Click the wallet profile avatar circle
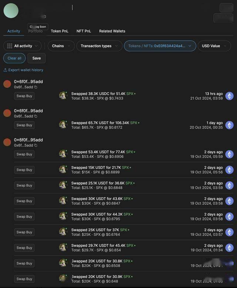This screenshot has height=288, width=237. coord(11,11)
